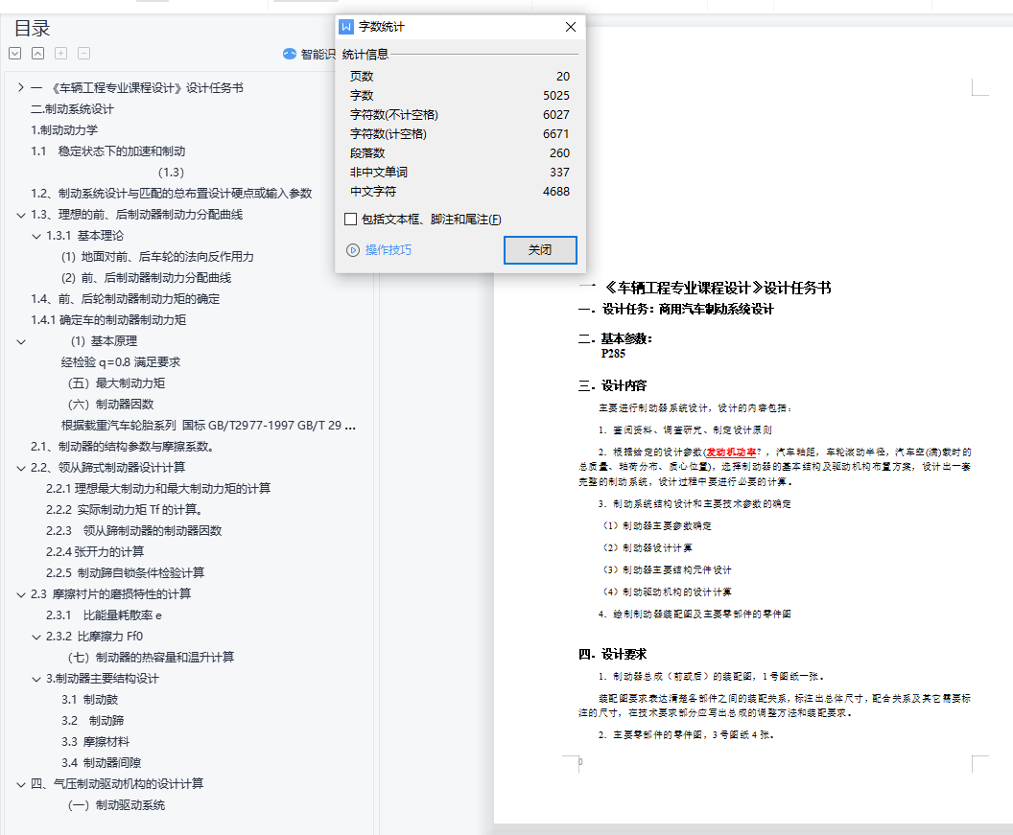This screenshot has width=1013, height=835.
Task: Collapse 2.2、领从蹄式制动器设计计算 section
Action: (21, 468)
